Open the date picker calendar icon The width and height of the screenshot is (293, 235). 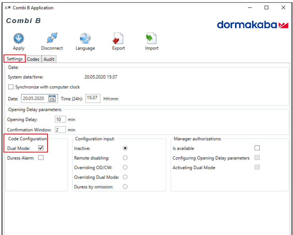52,99
